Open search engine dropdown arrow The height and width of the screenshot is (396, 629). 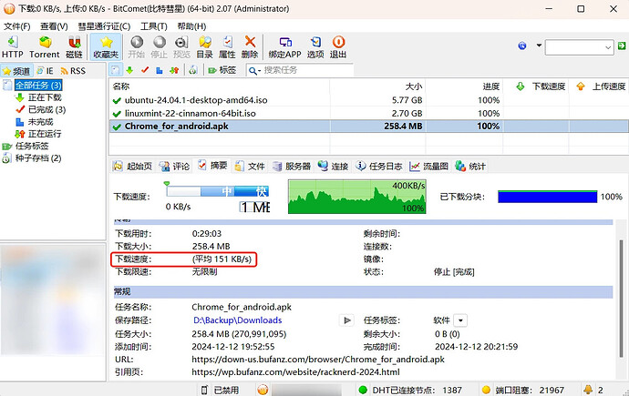coord(539,46)
